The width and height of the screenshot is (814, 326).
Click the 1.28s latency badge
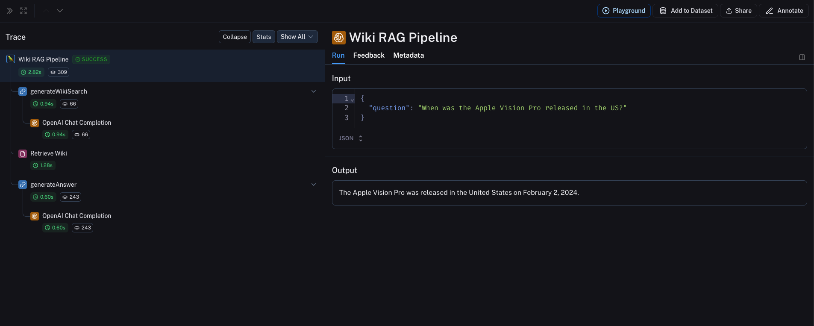click(x=43, y=165)
